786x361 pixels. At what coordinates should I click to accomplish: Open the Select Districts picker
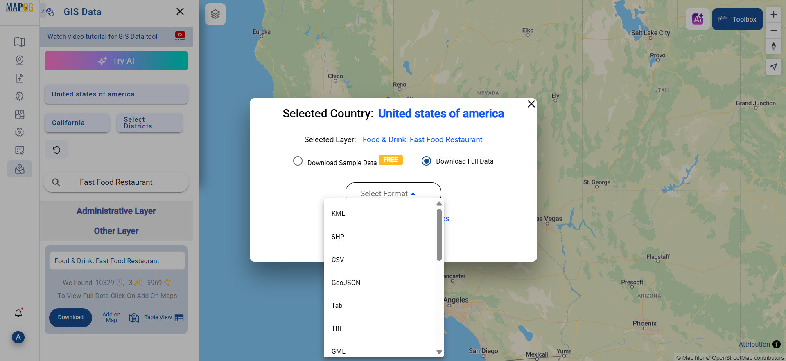tap(149, 123)
